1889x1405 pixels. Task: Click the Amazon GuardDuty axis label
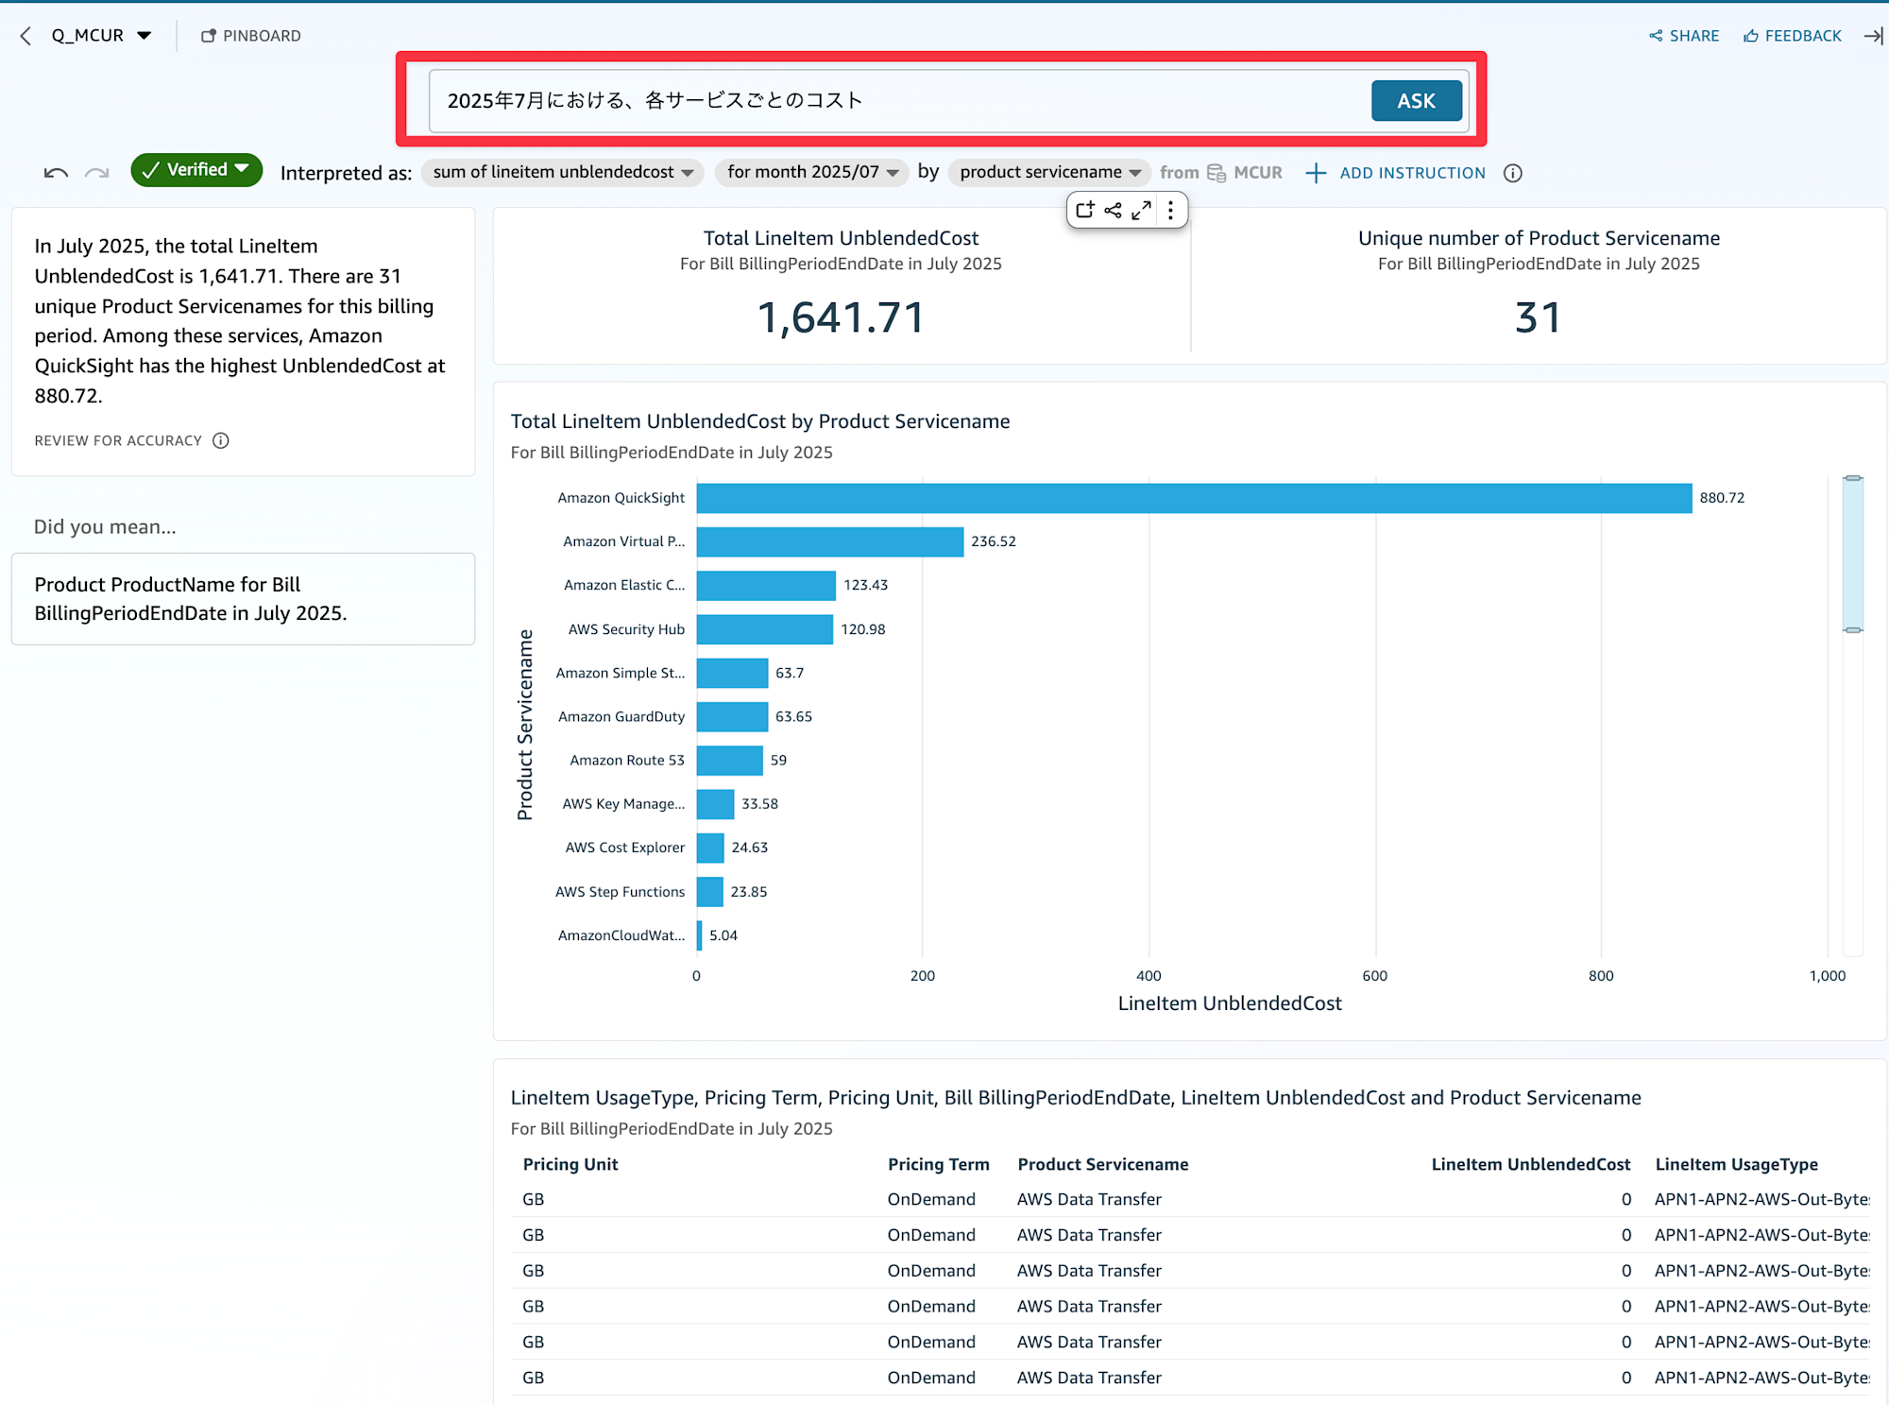coord(621,716)
